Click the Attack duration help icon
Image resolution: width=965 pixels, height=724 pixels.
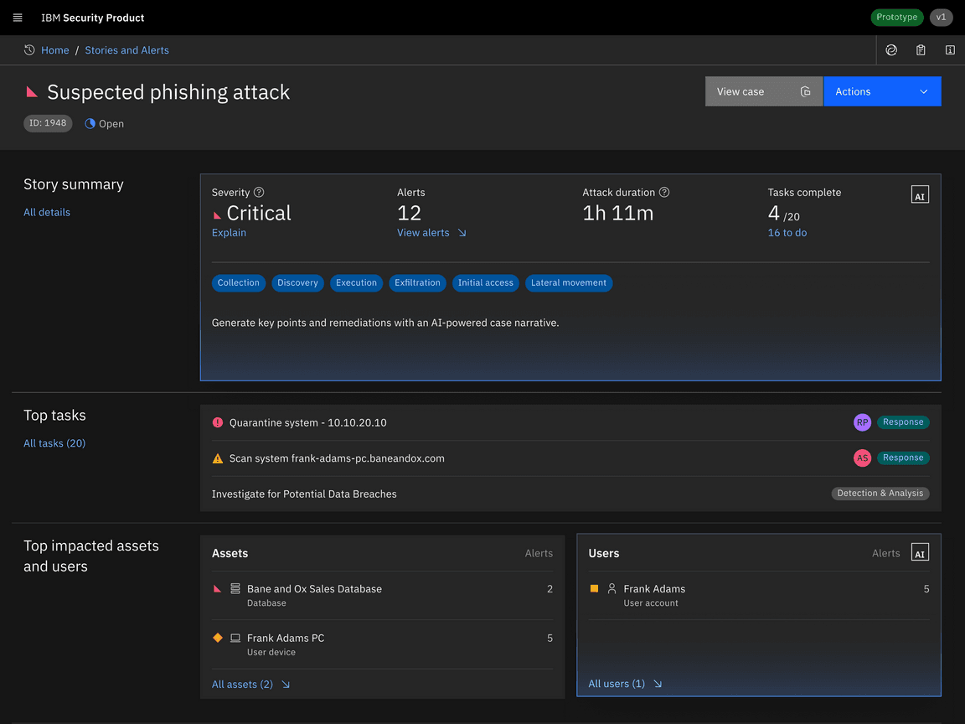tap(664, 193)
